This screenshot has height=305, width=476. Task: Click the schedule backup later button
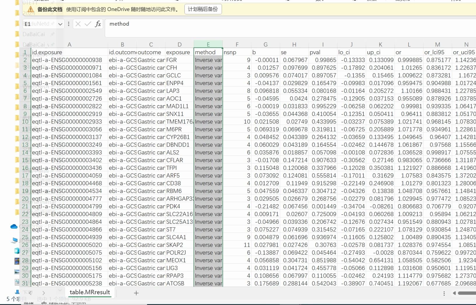click(203, 9)
